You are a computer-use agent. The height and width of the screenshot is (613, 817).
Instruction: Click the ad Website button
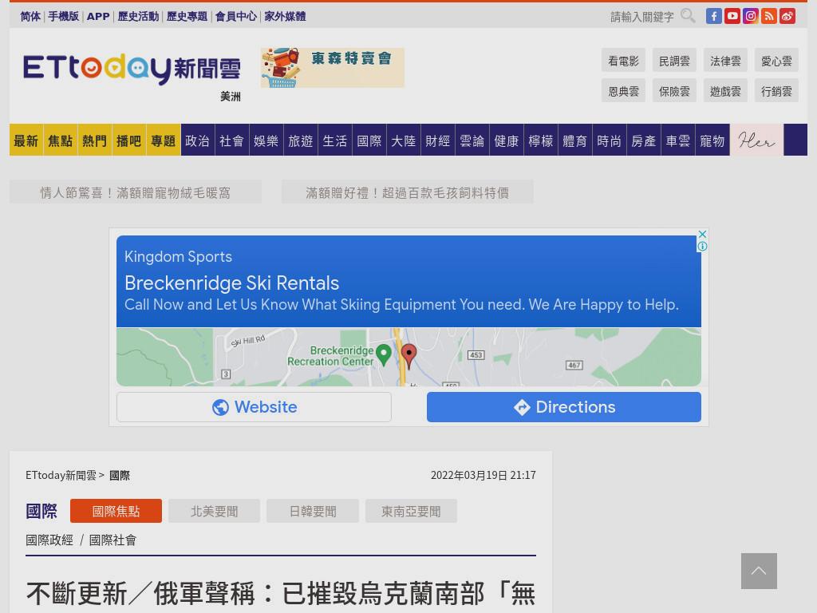tap(255, 406)
